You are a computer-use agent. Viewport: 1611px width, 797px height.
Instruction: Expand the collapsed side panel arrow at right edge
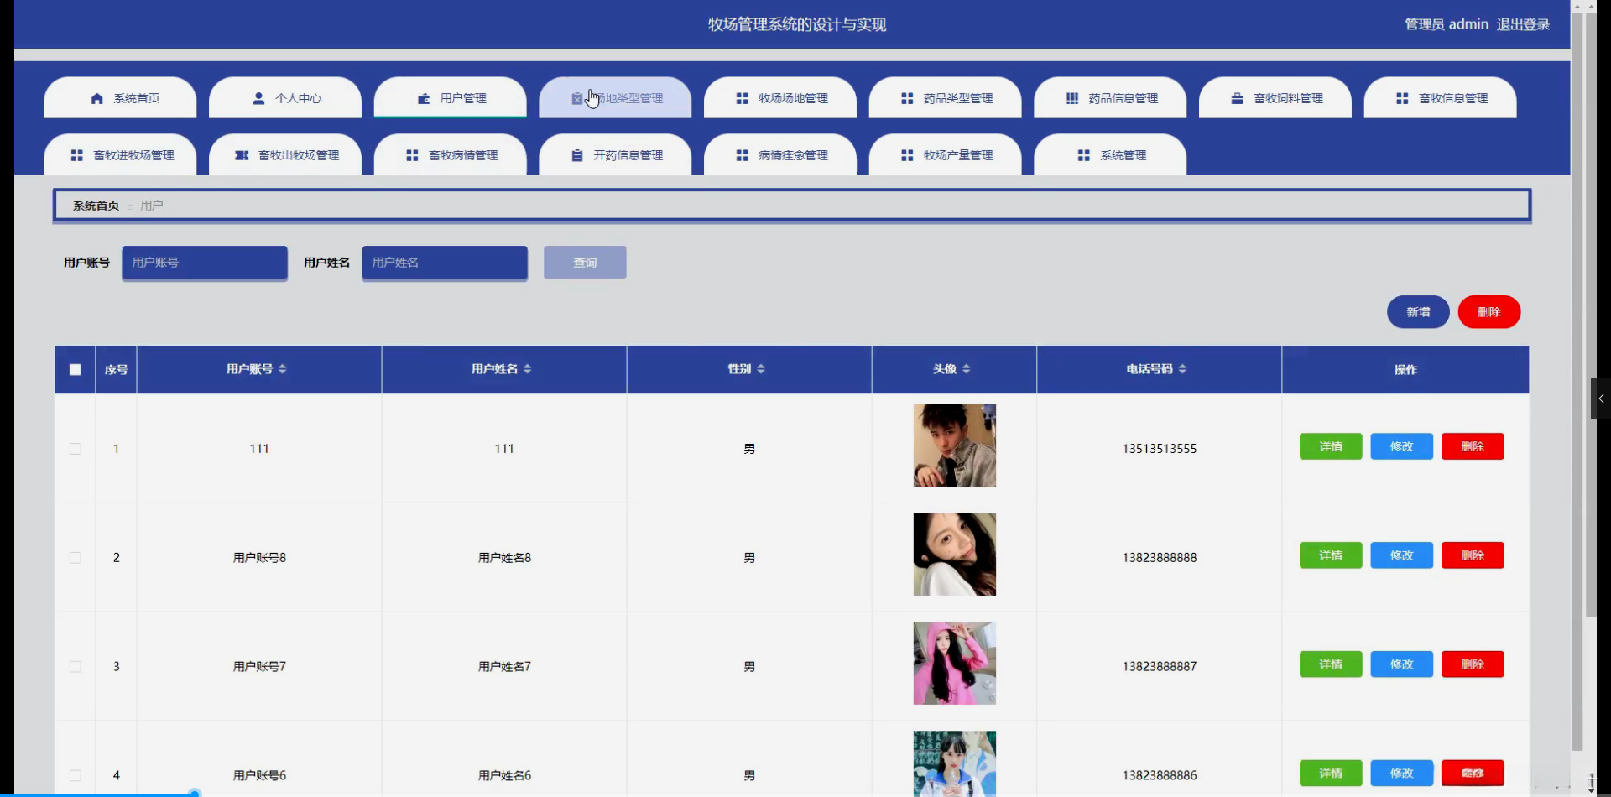[x=1601, y=398]
